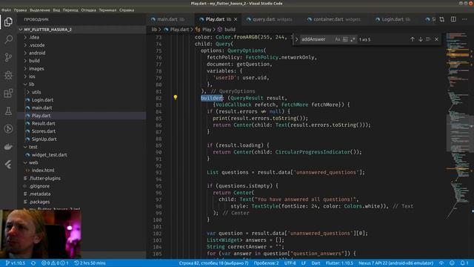Open editor More Actions ellipsis menu
The height and width of the screenshot is (267, 474).
pos(464,19)
